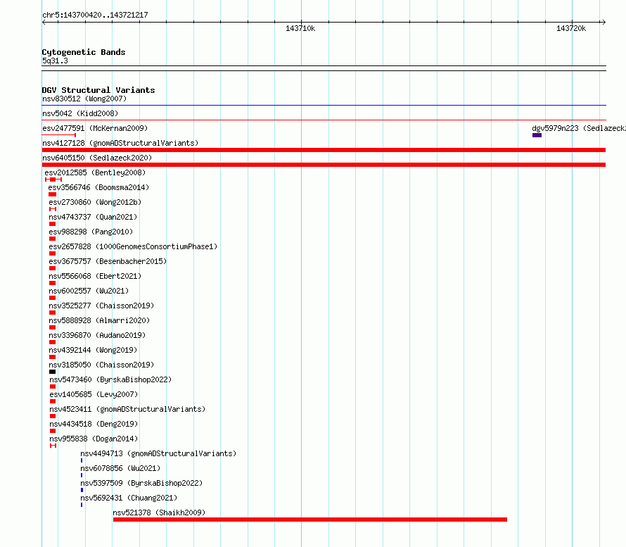
Task: Select the Cytogenetic Bands track title
Action: (84, 52)
